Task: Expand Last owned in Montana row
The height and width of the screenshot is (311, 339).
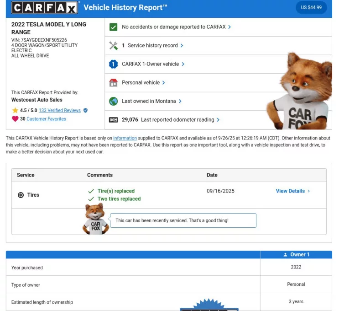Action: pyautogui.click(x=151, y=101)
